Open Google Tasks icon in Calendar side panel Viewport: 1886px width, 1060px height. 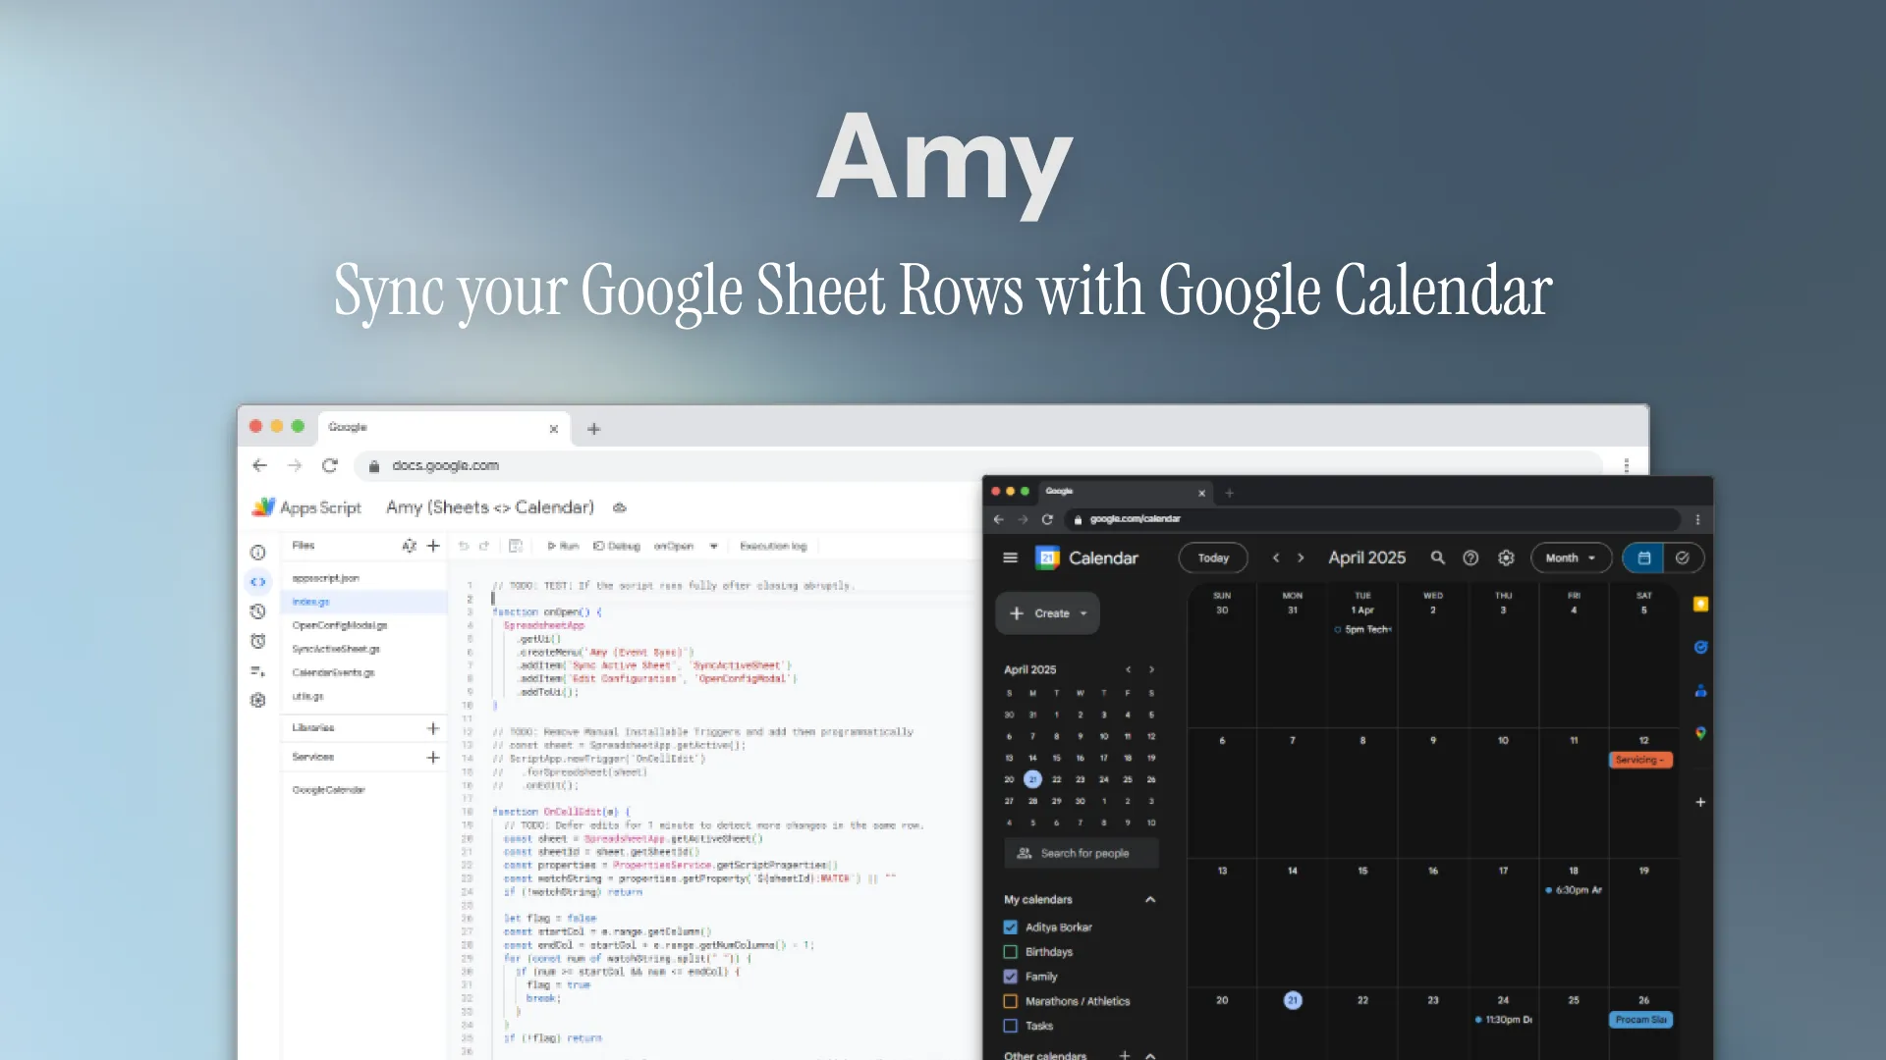(1700, 648)
